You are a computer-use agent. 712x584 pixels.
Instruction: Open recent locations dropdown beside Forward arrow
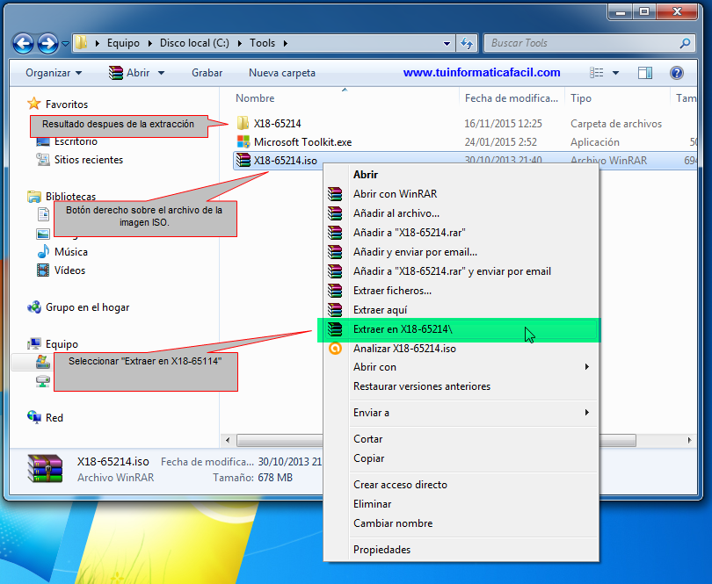[65, 44]
